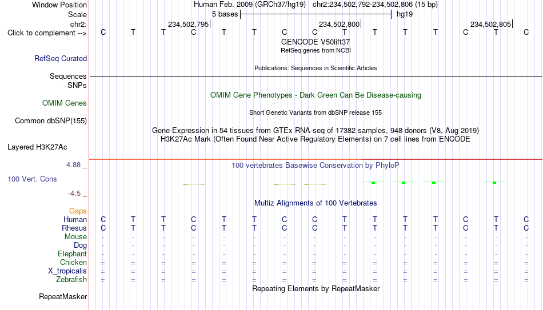Click '100 vertebrates Basewise Conservation by PhyloP' title

(x=316, y=166)
